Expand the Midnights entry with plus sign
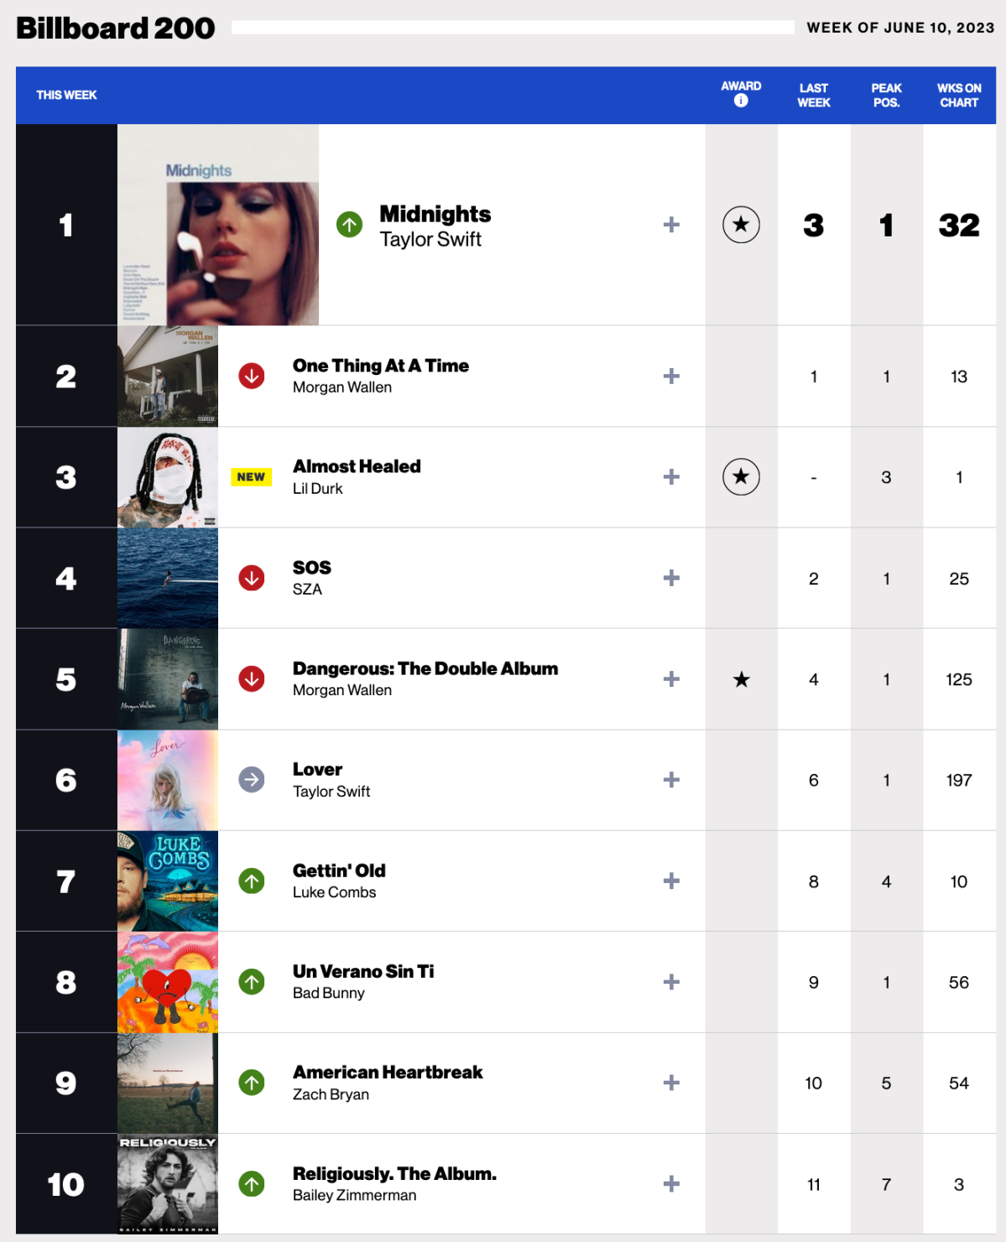This screenshot has height=1242, width=1006. 671,225
